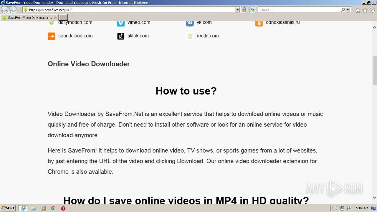Click the TikTok logo icon
This screenshot has height=212, width=377.
click(121, 36)
